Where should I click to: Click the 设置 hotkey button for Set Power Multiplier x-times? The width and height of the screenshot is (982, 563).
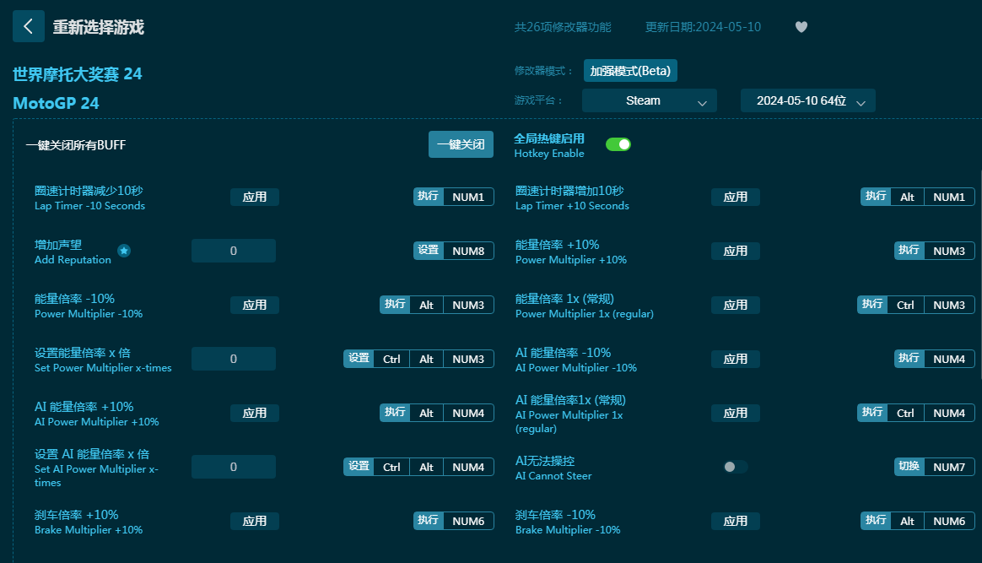[x=359, y=359]
